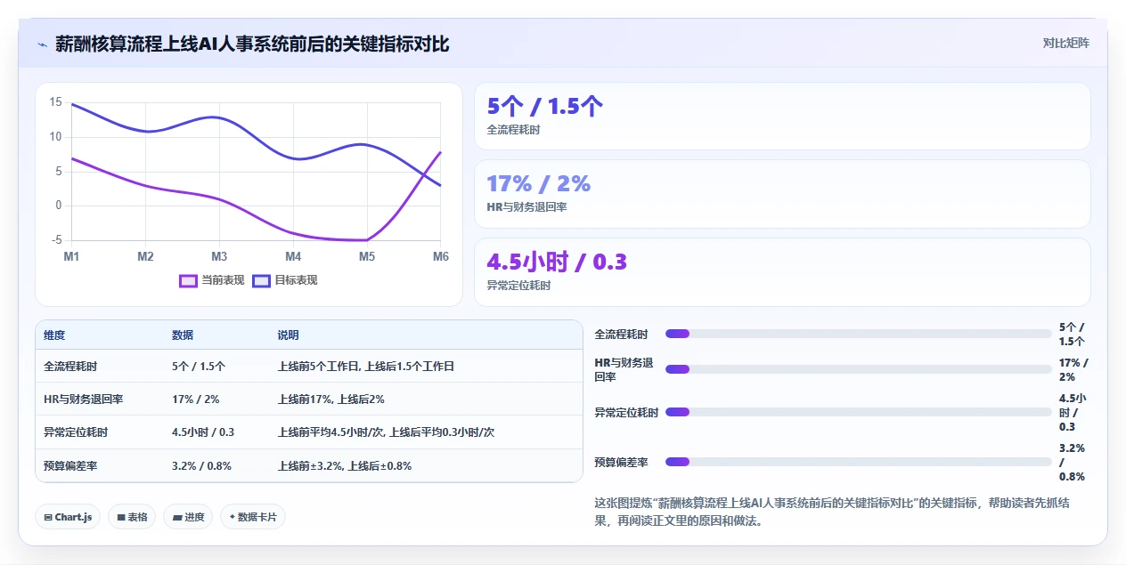Viewport: 1126px width, 565px height.
Task: Click the 异常定位耗时 progress bar
Action: [859, 412]
